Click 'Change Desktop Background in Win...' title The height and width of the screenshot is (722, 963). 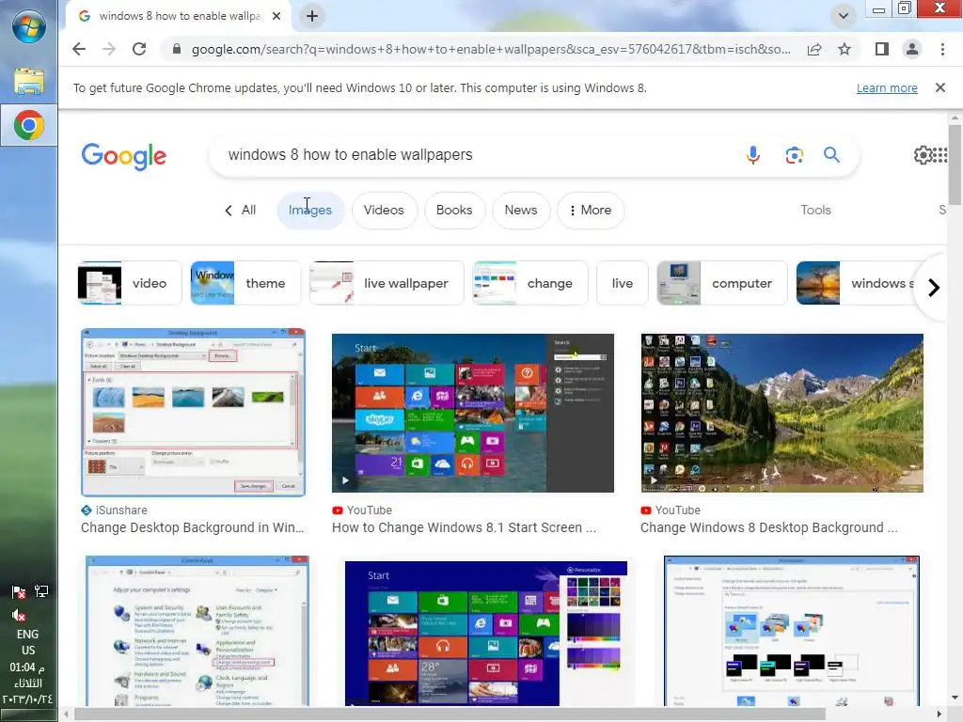pyautogui.click(x=192, y=528)
